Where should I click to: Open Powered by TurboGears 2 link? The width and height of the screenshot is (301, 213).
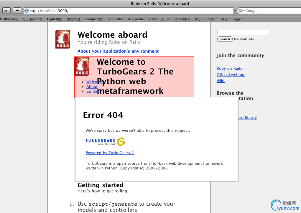(110, 153)
